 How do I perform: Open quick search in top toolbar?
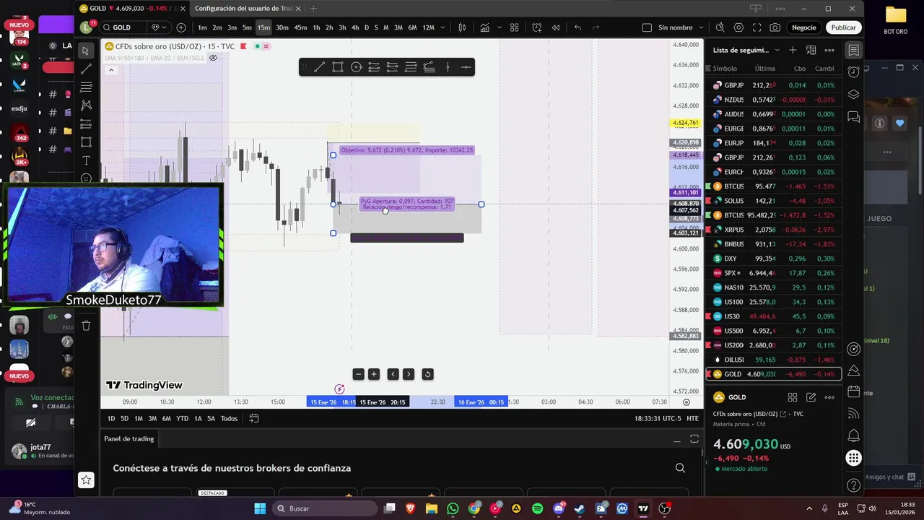pyautogui.click(x=720, y=27)
